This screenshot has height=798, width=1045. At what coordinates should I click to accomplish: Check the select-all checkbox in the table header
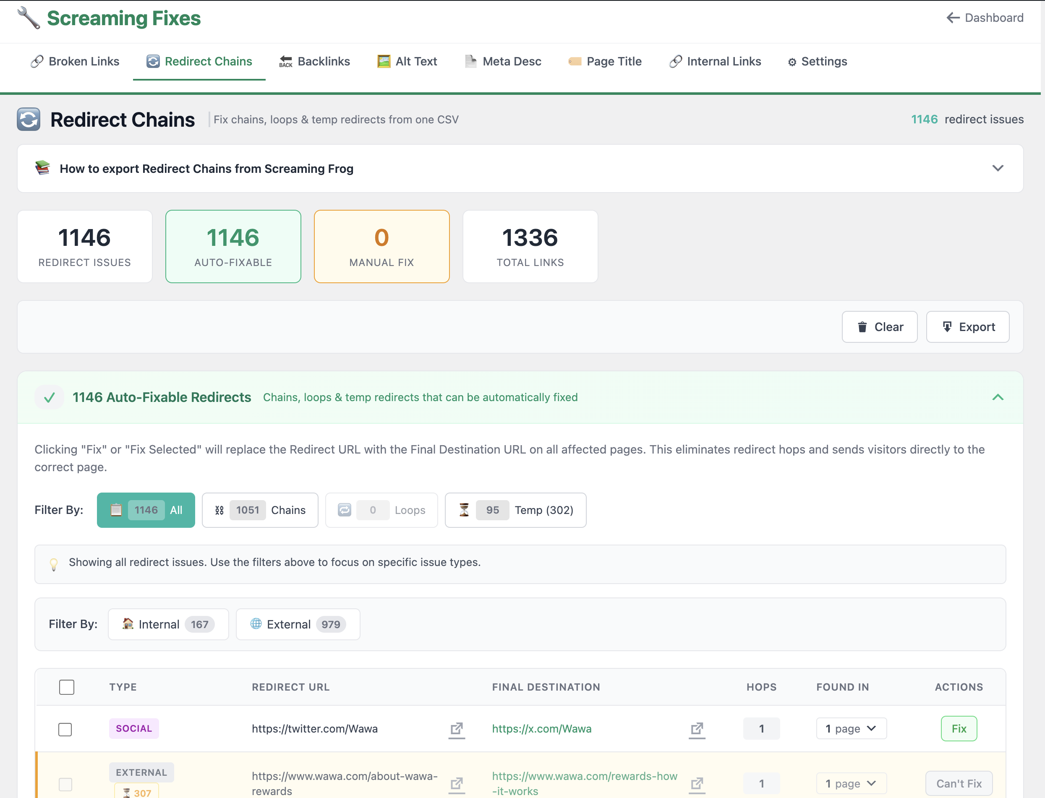click(66, 687)
